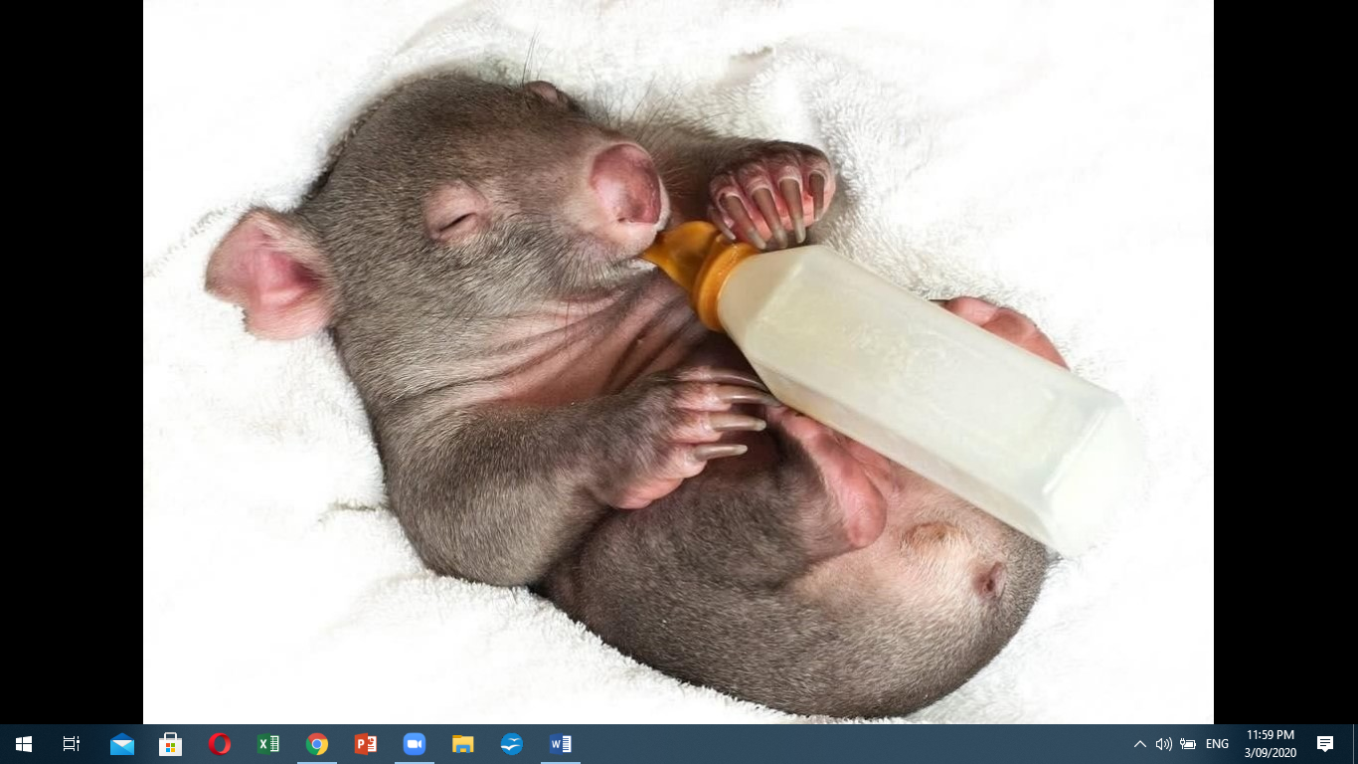The width and height of the screenshot is (1358, 764).
Task: Click the Show Desktop strip at taskbar edge
Action: click(1355, 744)
